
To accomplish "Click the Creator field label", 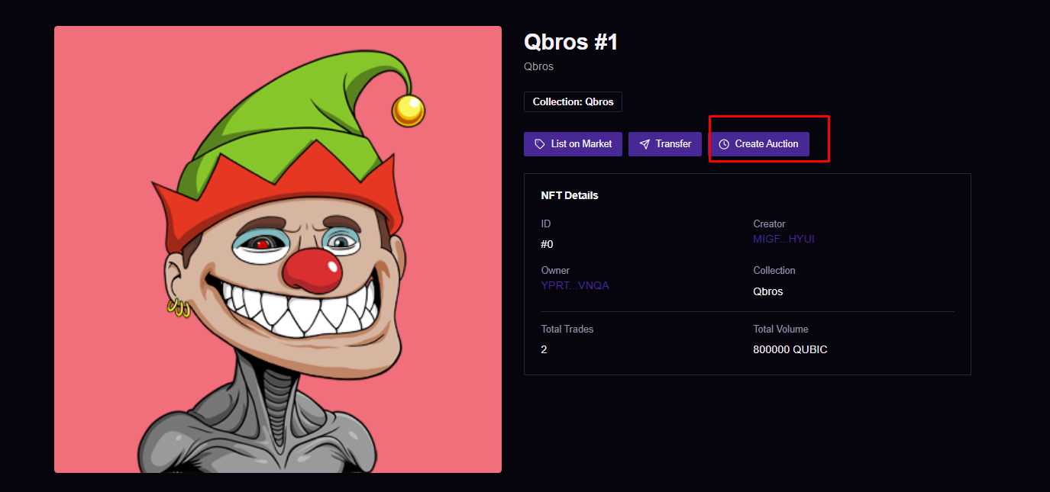I will 769,224.
